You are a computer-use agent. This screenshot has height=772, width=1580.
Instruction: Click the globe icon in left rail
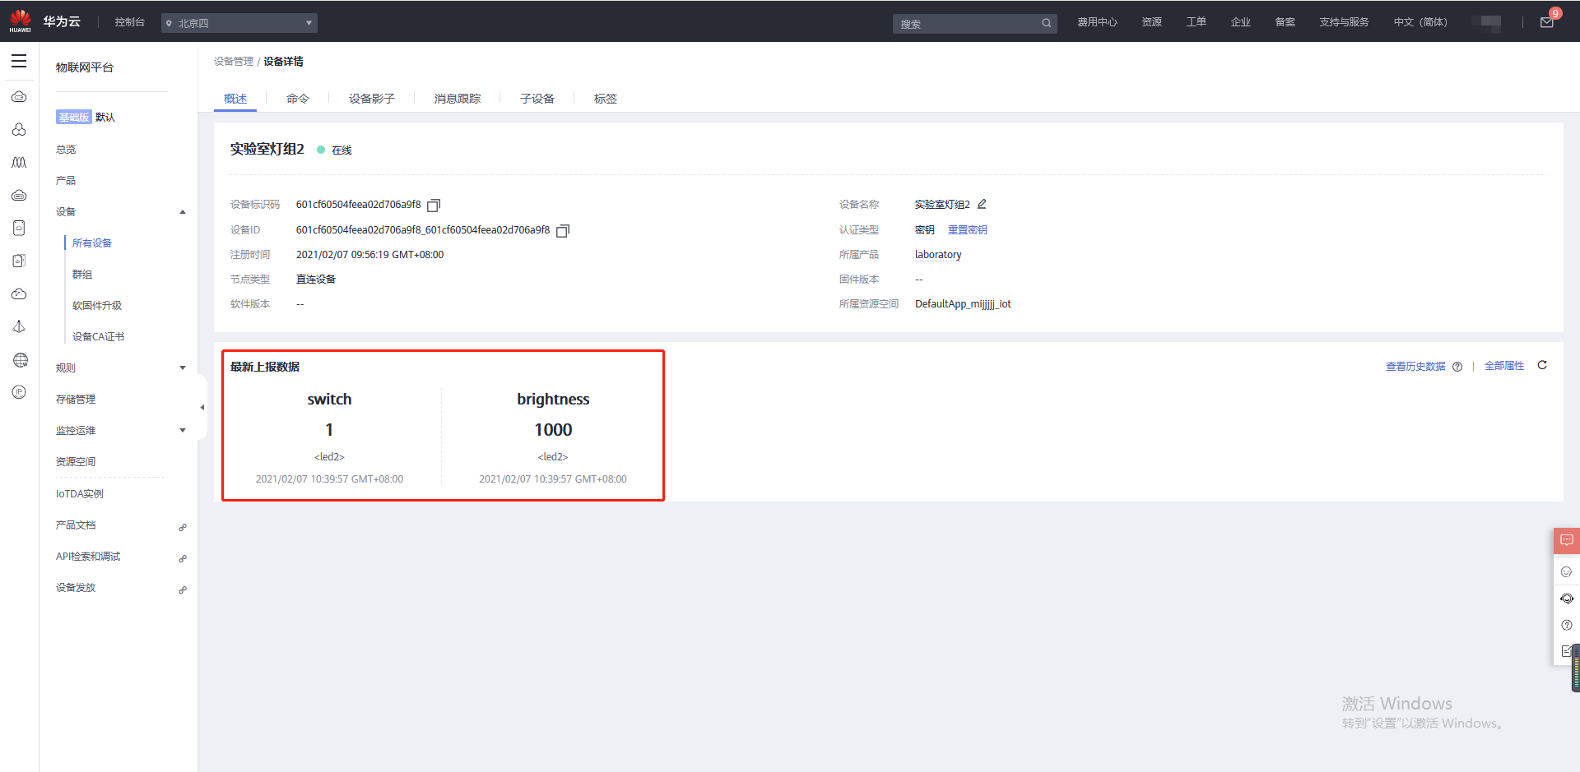[20, 359]
